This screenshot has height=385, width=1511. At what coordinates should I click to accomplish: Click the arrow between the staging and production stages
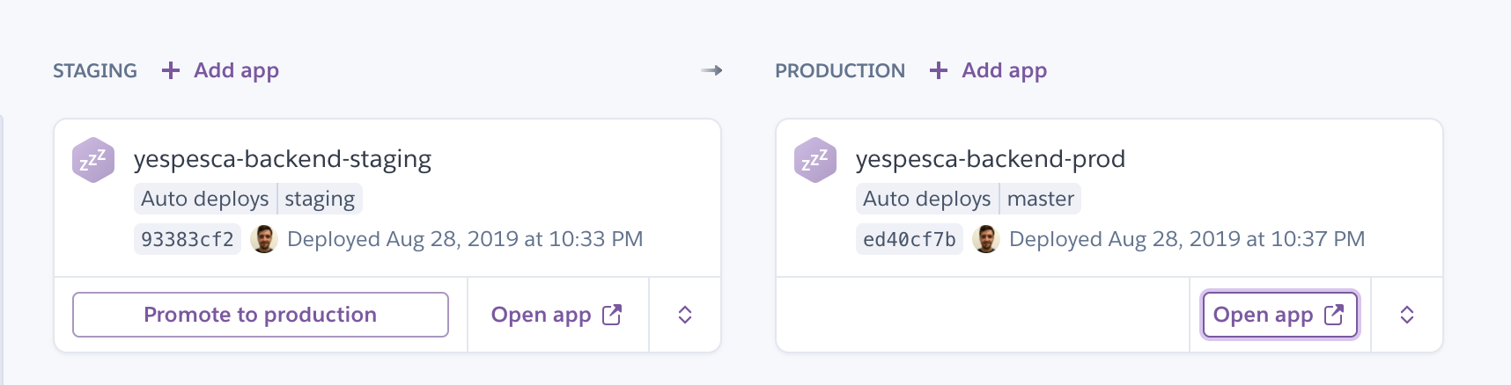pyautogui.click(x=711, y=70)
